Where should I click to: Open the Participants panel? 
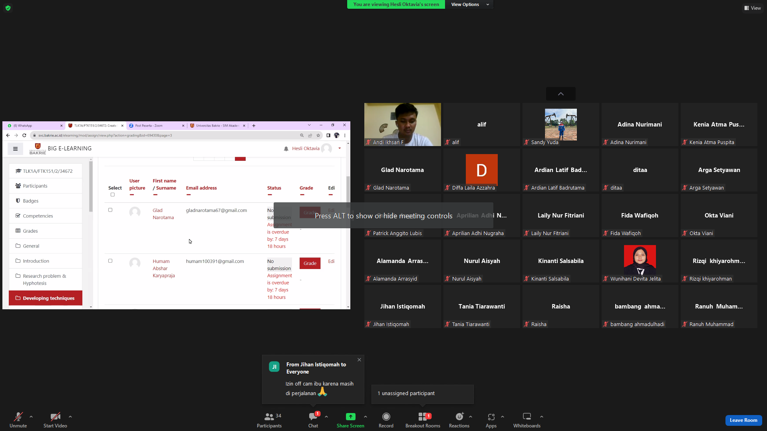click(269, 420)
